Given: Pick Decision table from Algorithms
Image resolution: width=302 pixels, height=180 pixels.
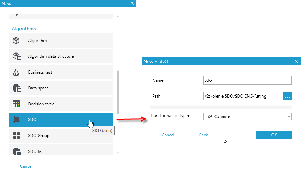Looking at the screenshot, I should (61, 104).
